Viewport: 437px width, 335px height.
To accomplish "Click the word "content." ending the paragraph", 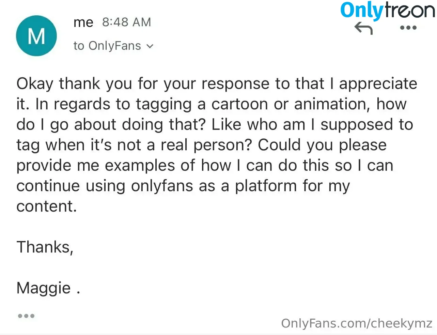I will (x=47, y=207).
